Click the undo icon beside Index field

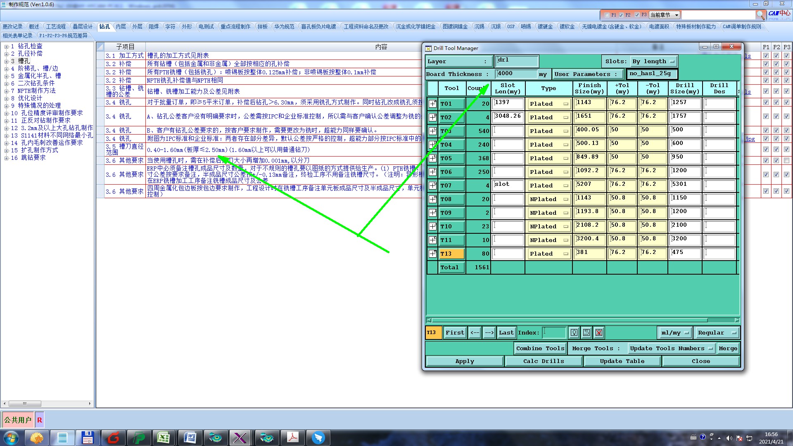point(586,333)
